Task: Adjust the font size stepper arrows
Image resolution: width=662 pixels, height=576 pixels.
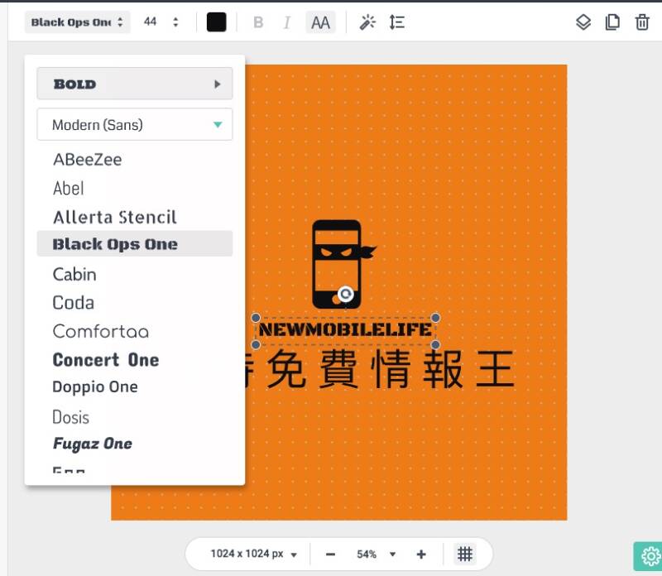Action: pos(175,22)
